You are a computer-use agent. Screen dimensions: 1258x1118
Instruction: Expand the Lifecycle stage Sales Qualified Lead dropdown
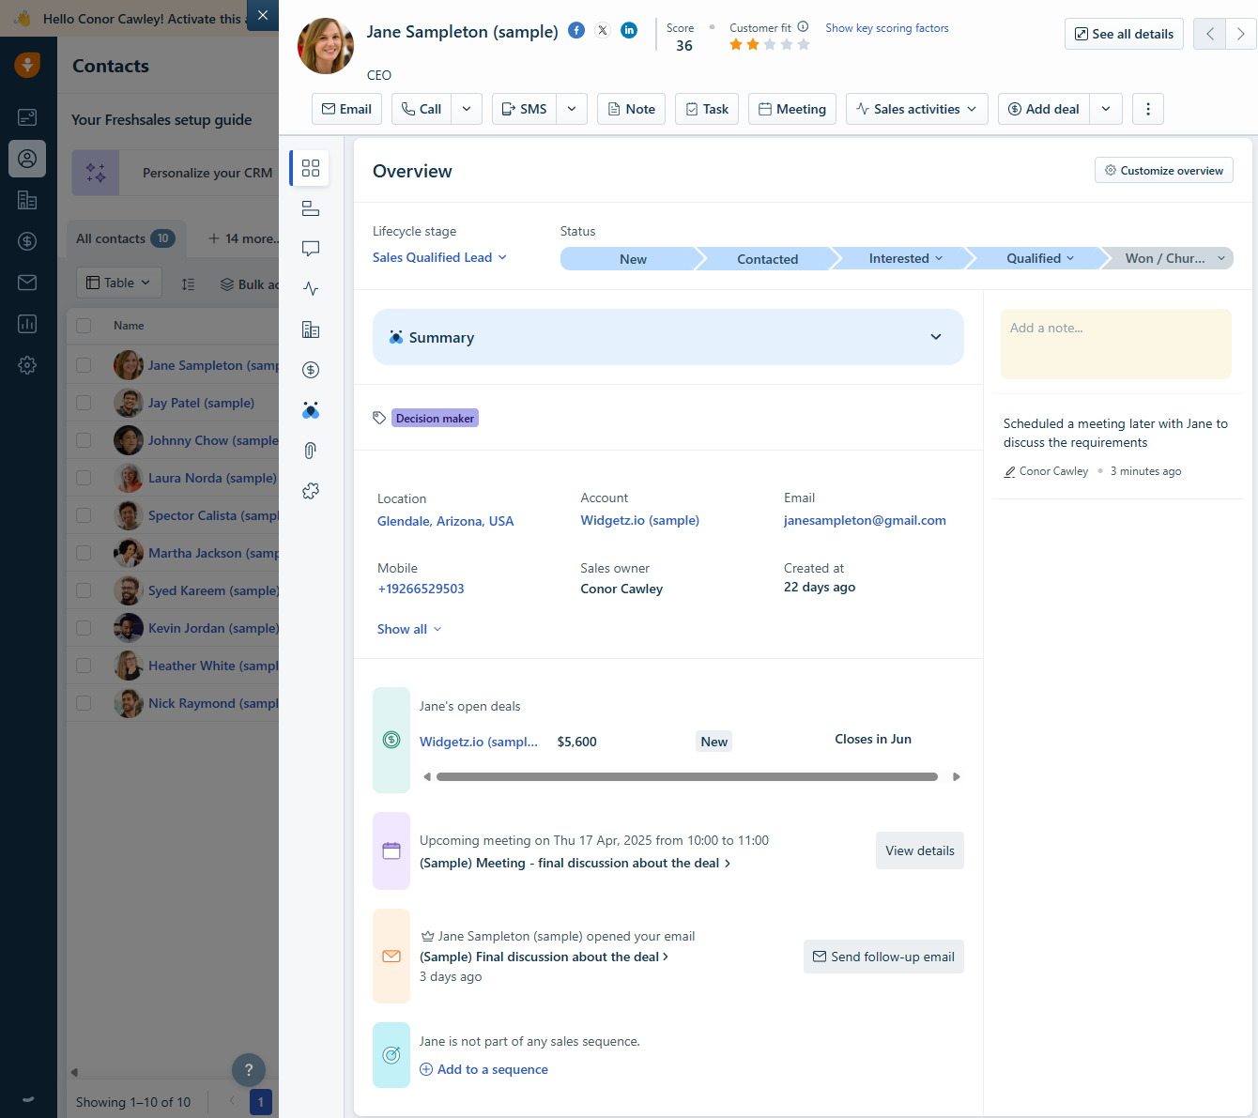click(438, 255)
